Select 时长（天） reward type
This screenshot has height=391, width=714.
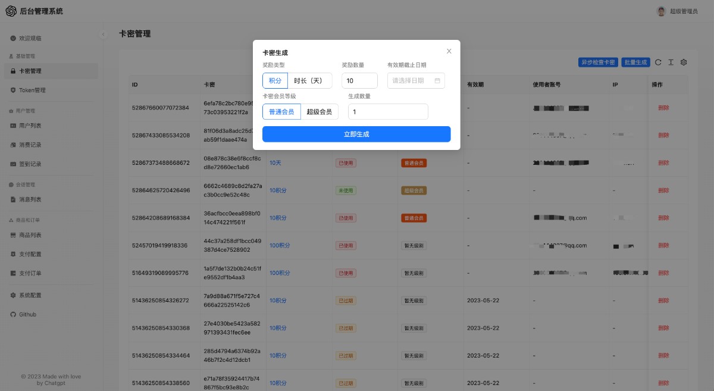(309, 80)
